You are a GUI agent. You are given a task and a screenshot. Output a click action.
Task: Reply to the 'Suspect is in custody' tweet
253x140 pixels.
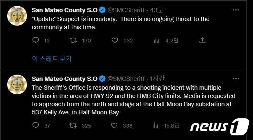click(36, 40)
